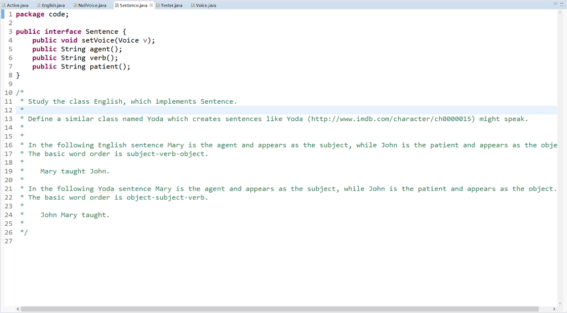Close the Sentence.java tab via its X icon
The height and width of the screenshot is (313, 567).
click(151, 6)
